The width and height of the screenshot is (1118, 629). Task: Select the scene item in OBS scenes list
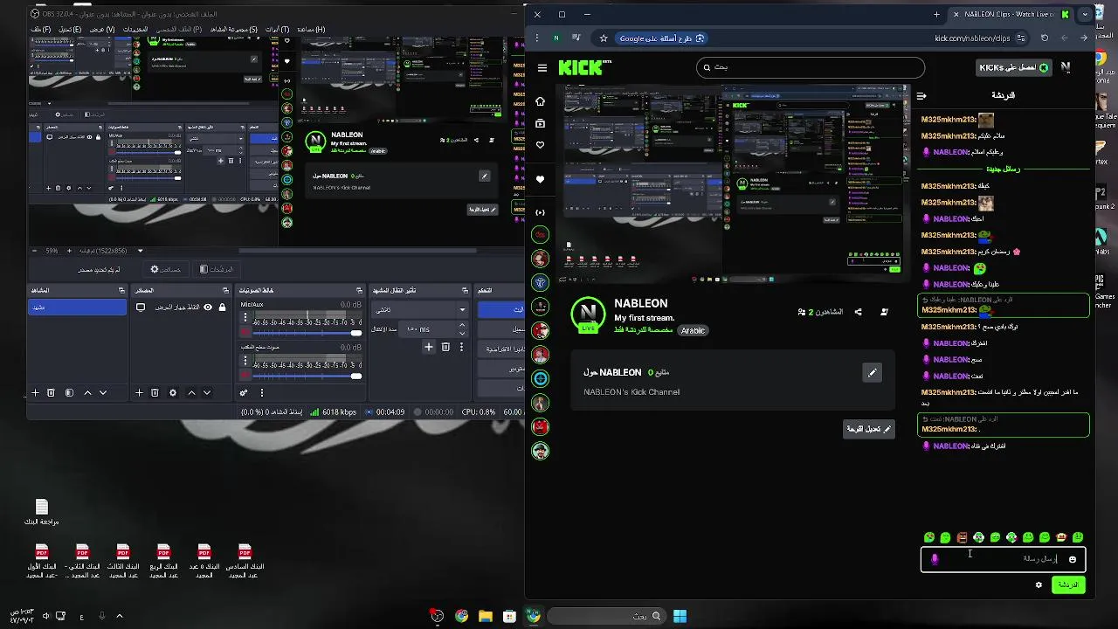point(78,308)
